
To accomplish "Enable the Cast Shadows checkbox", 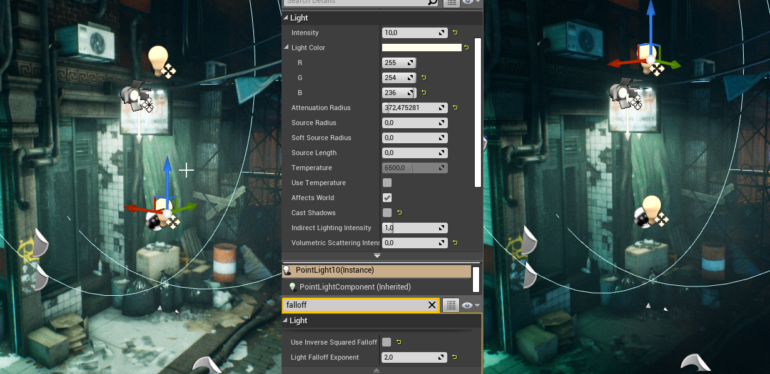I will pyautogui.click(x=387, y=213).
